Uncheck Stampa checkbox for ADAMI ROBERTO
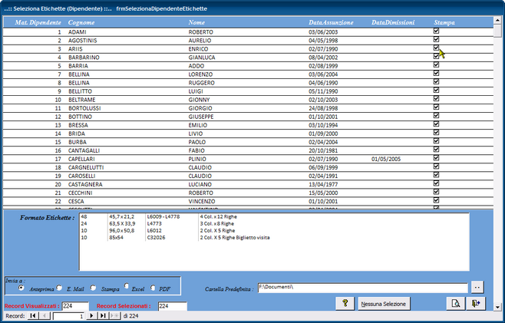The height and width of the screenshot is (323, 505). pyautogui.click(x=436, y=32)
